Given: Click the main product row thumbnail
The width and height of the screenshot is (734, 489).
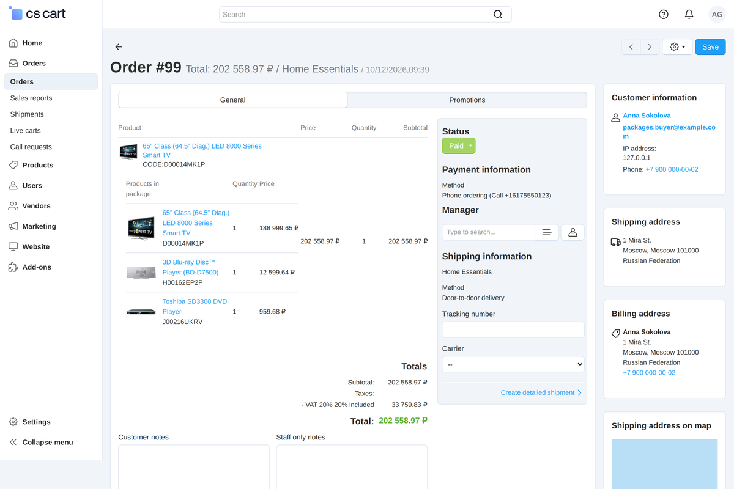Looking at the screenshot, I should pos(128,152).
